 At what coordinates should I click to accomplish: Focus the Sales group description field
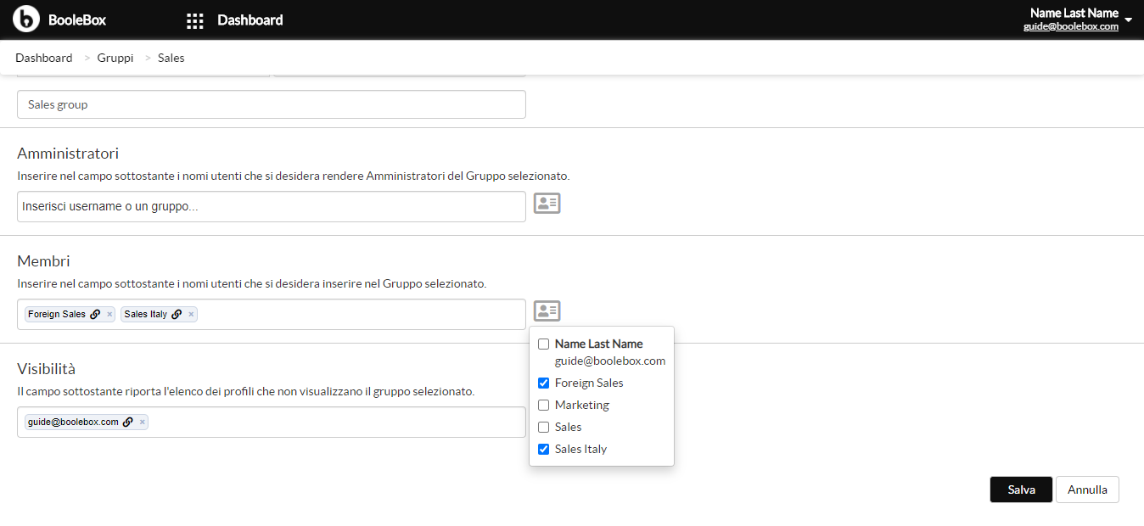[x=272, y=104]
